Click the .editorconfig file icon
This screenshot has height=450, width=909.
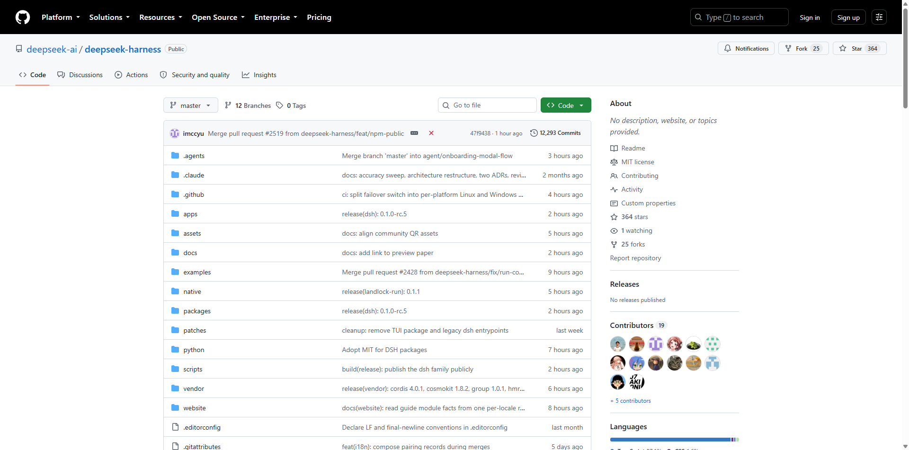pos(175,427)
